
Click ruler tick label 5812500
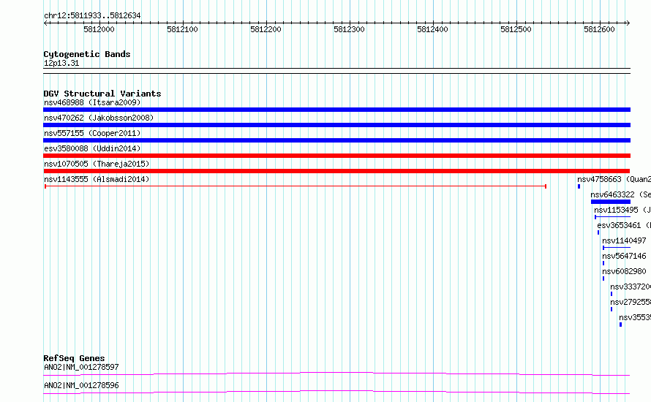[x=516, y=29]
